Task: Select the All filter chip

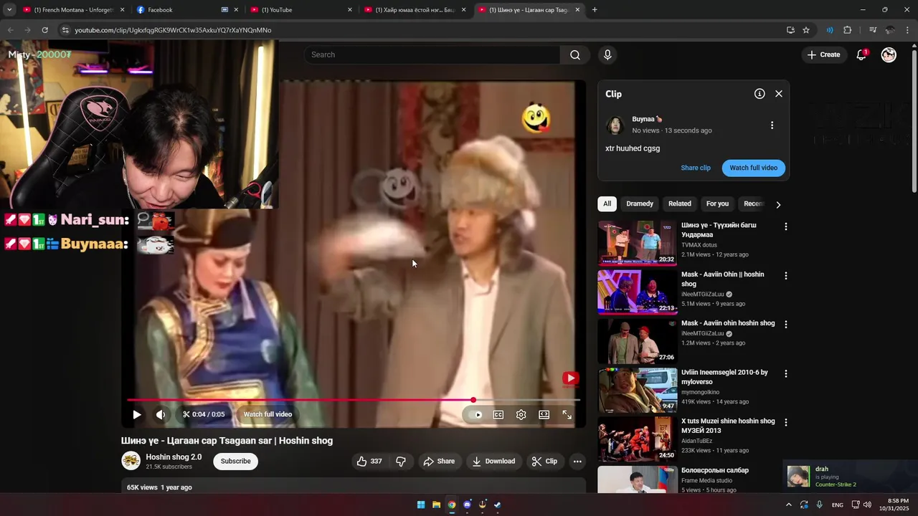Action: (607, 204)
